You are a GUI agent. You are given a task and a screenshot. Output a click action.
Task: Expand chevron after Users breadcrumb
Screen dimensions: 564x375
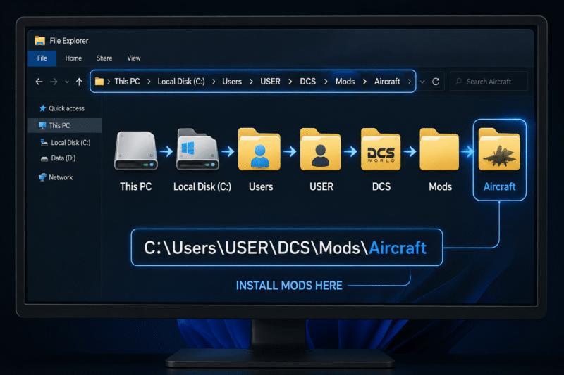tap(251, 82)
